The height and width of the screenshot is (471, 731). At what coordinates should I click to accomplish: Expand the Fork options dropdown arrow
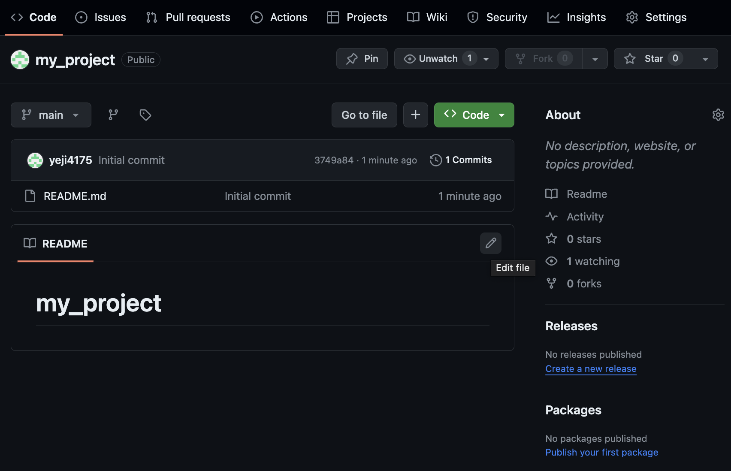click(x=595, y=59)
